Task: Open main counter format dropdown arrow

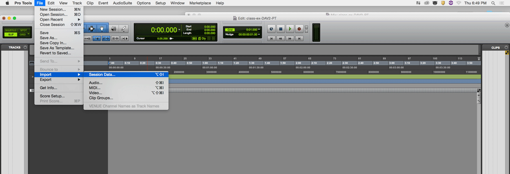Action: (179, 30)
